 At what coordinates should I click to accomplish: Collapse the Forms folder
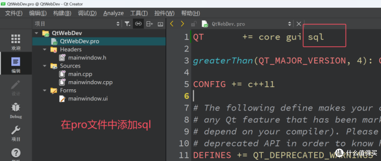tap(45, 90)
